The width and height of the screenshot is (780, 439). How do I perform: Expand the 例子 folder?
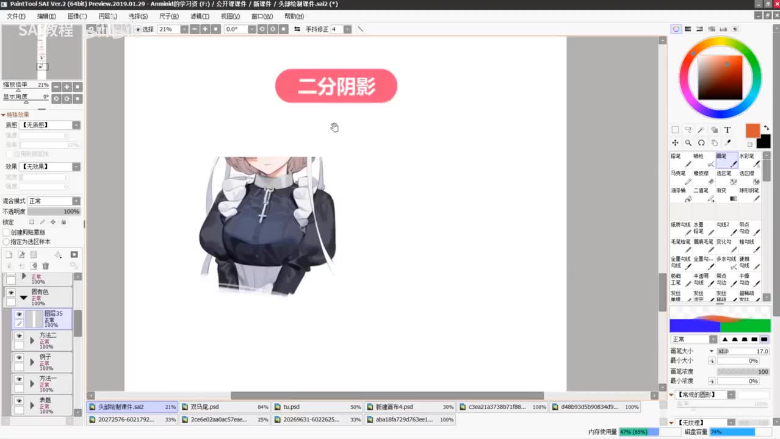pyautogui.click(x=32, y=362)
